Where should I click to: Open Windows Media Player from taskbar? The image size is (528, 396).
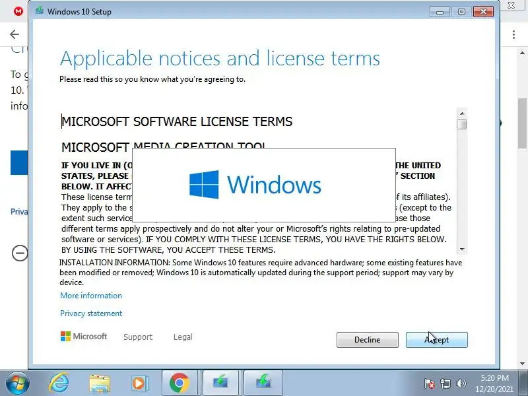pyautogui.click(x=139, y=383)
